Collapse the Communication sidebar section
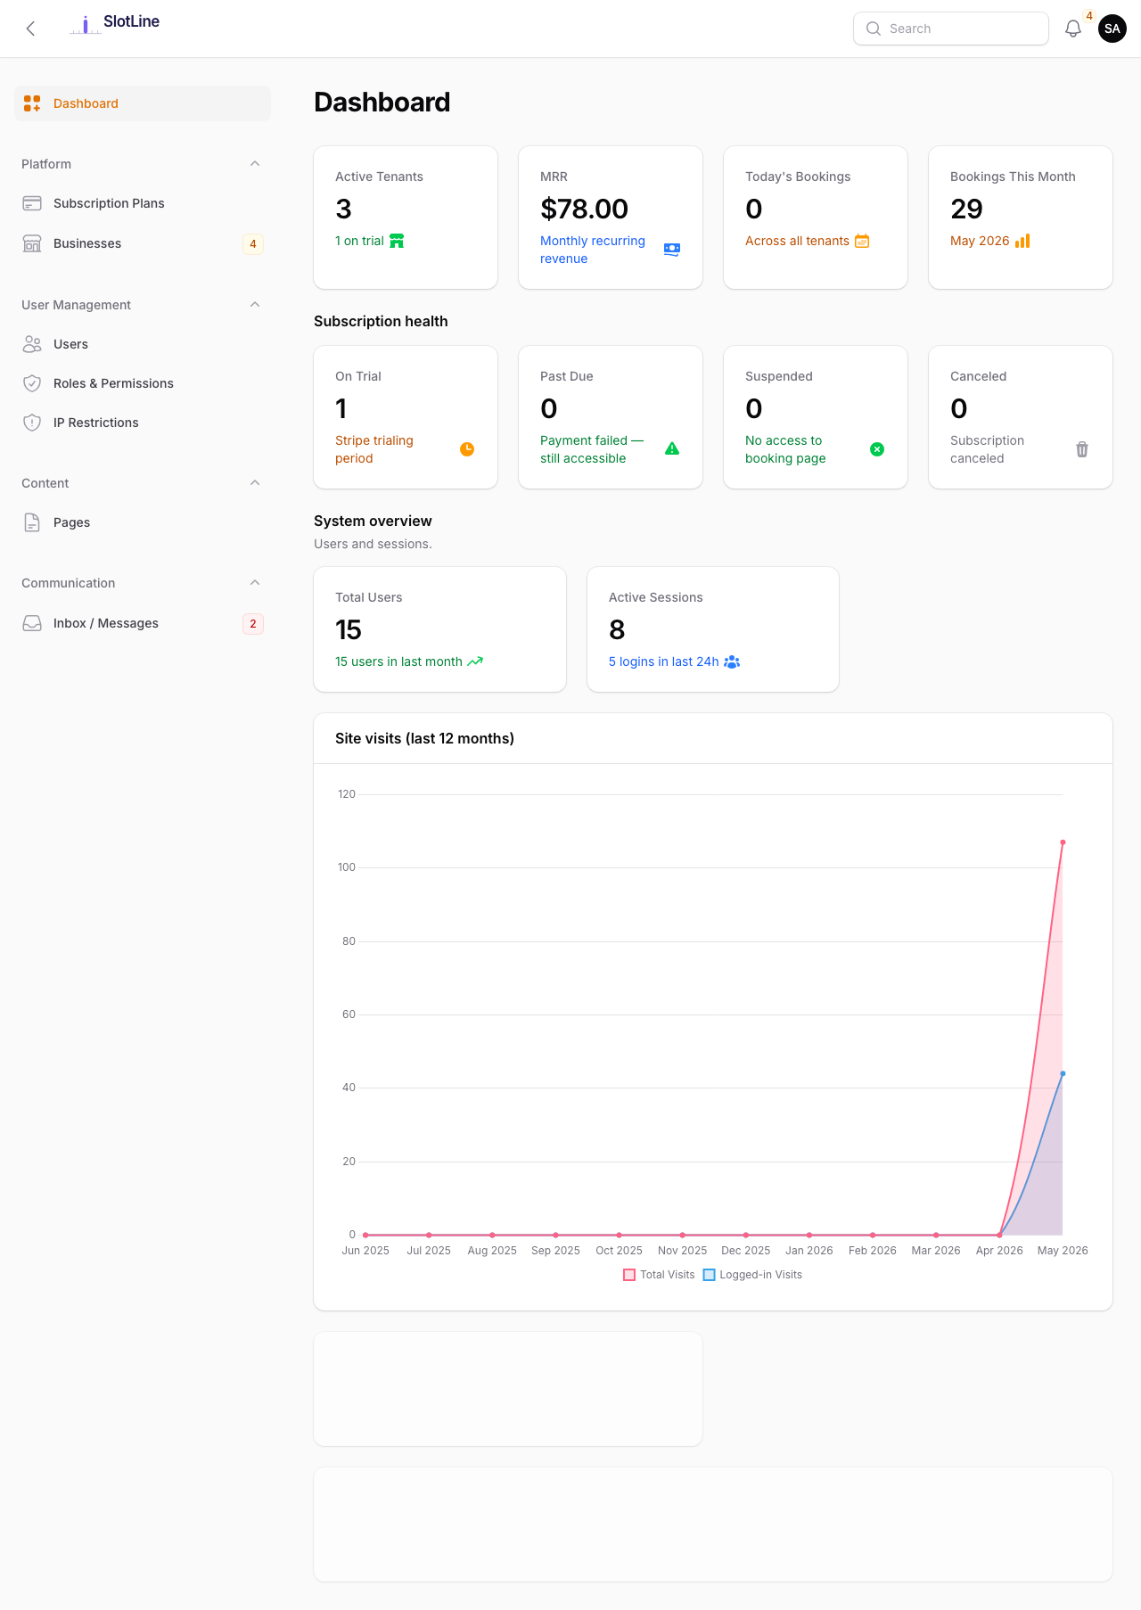The height and width of the screenshot is (1610, 1141). (x=255, y=583)
